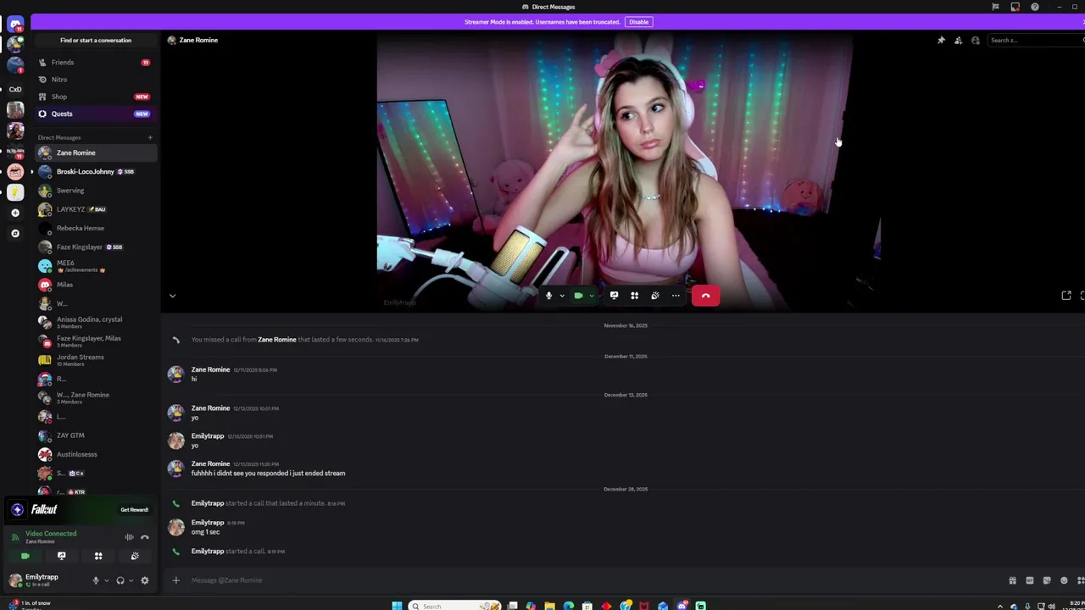Open Discord home direct messages icon

coord(15,24)
